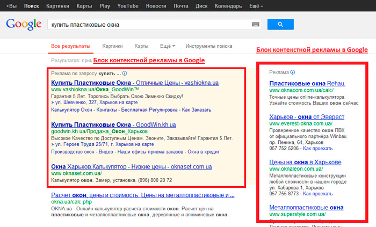
Task: Click the green URL 'www.oknaset.com.ua/' in the left ad block
Action: point(76,173)
